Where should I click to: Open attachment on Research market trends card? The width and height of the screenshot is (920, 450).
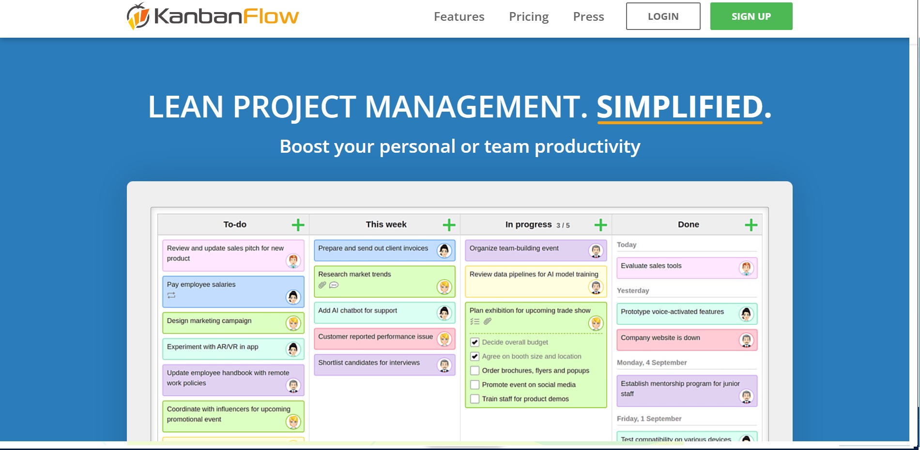(322, 285)
